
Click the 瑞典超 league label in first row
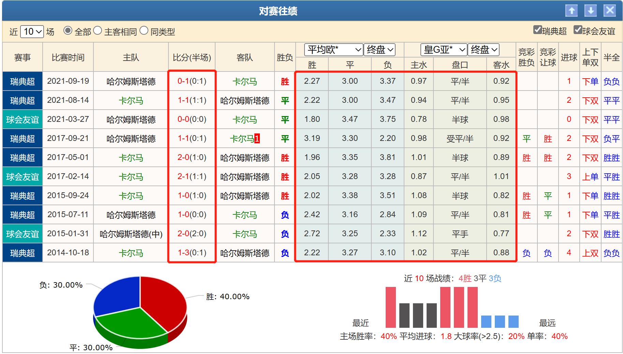point(22,81)
